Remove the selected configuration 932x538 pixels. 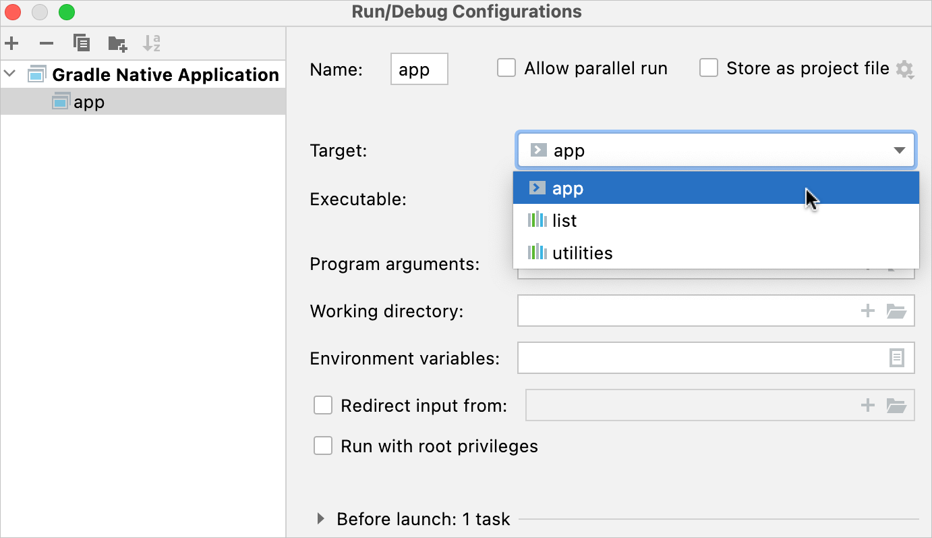47,44
